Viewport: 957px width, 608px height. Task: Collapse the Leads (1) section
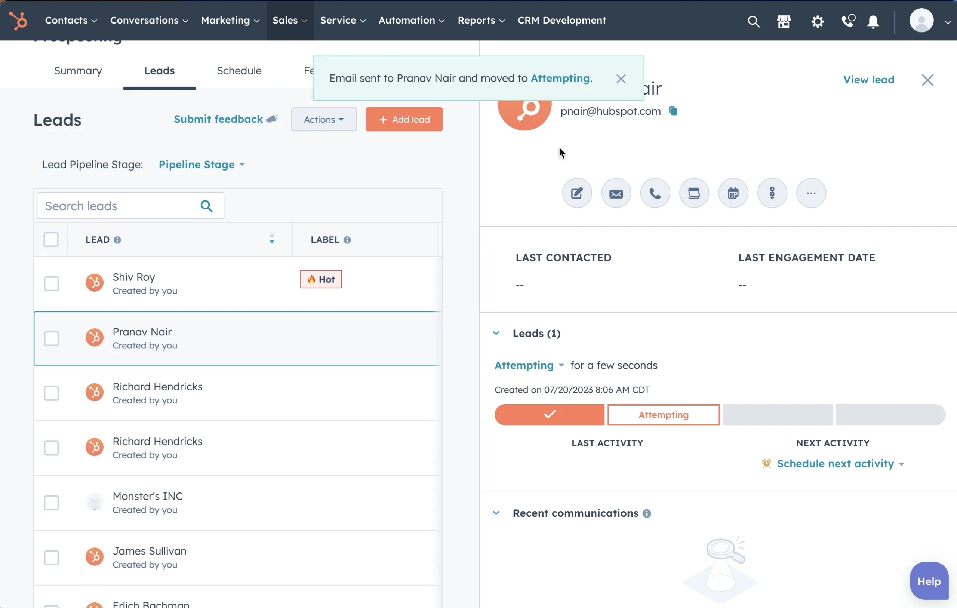[x=496, y=333]
